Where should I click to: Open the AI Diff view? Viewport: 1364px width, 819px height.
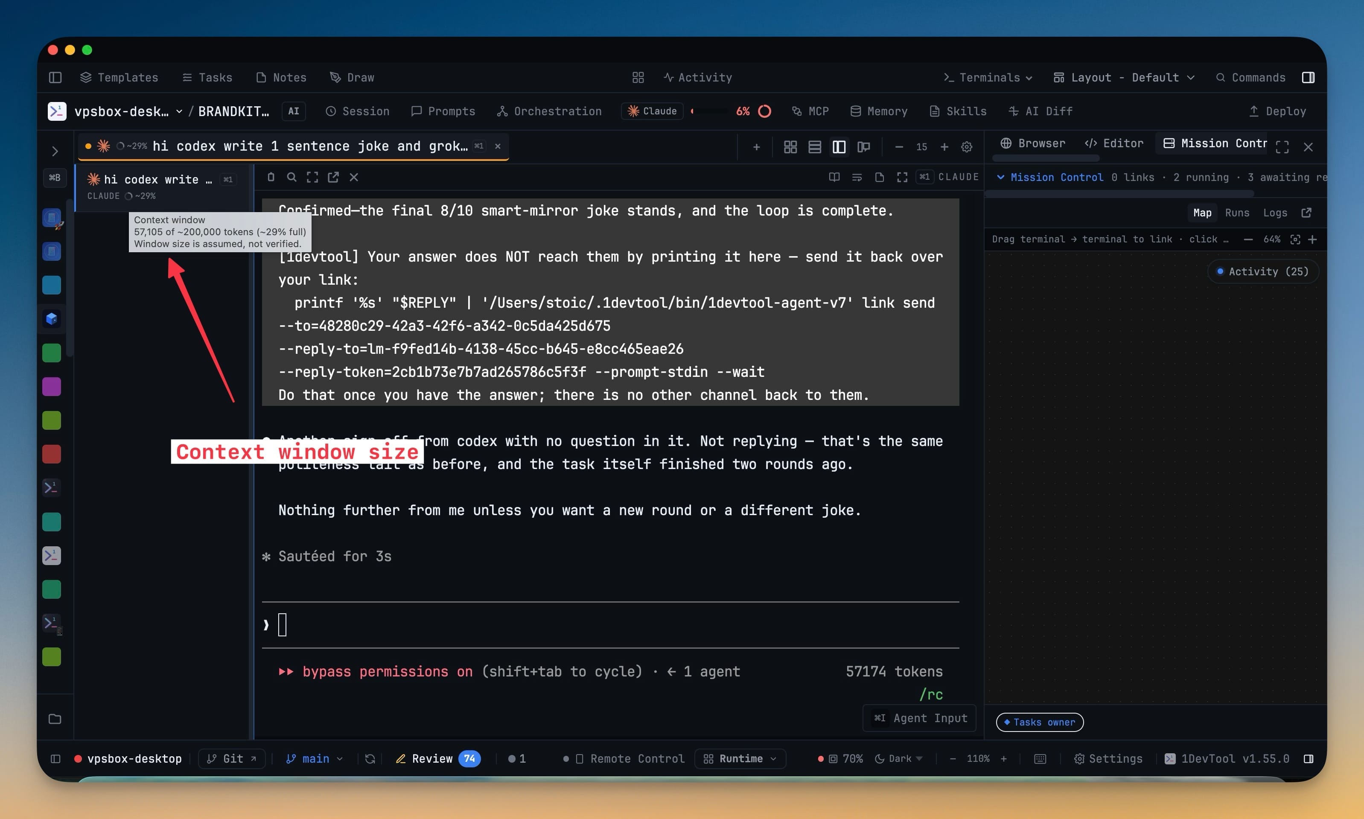click(x=1040, y=111)
